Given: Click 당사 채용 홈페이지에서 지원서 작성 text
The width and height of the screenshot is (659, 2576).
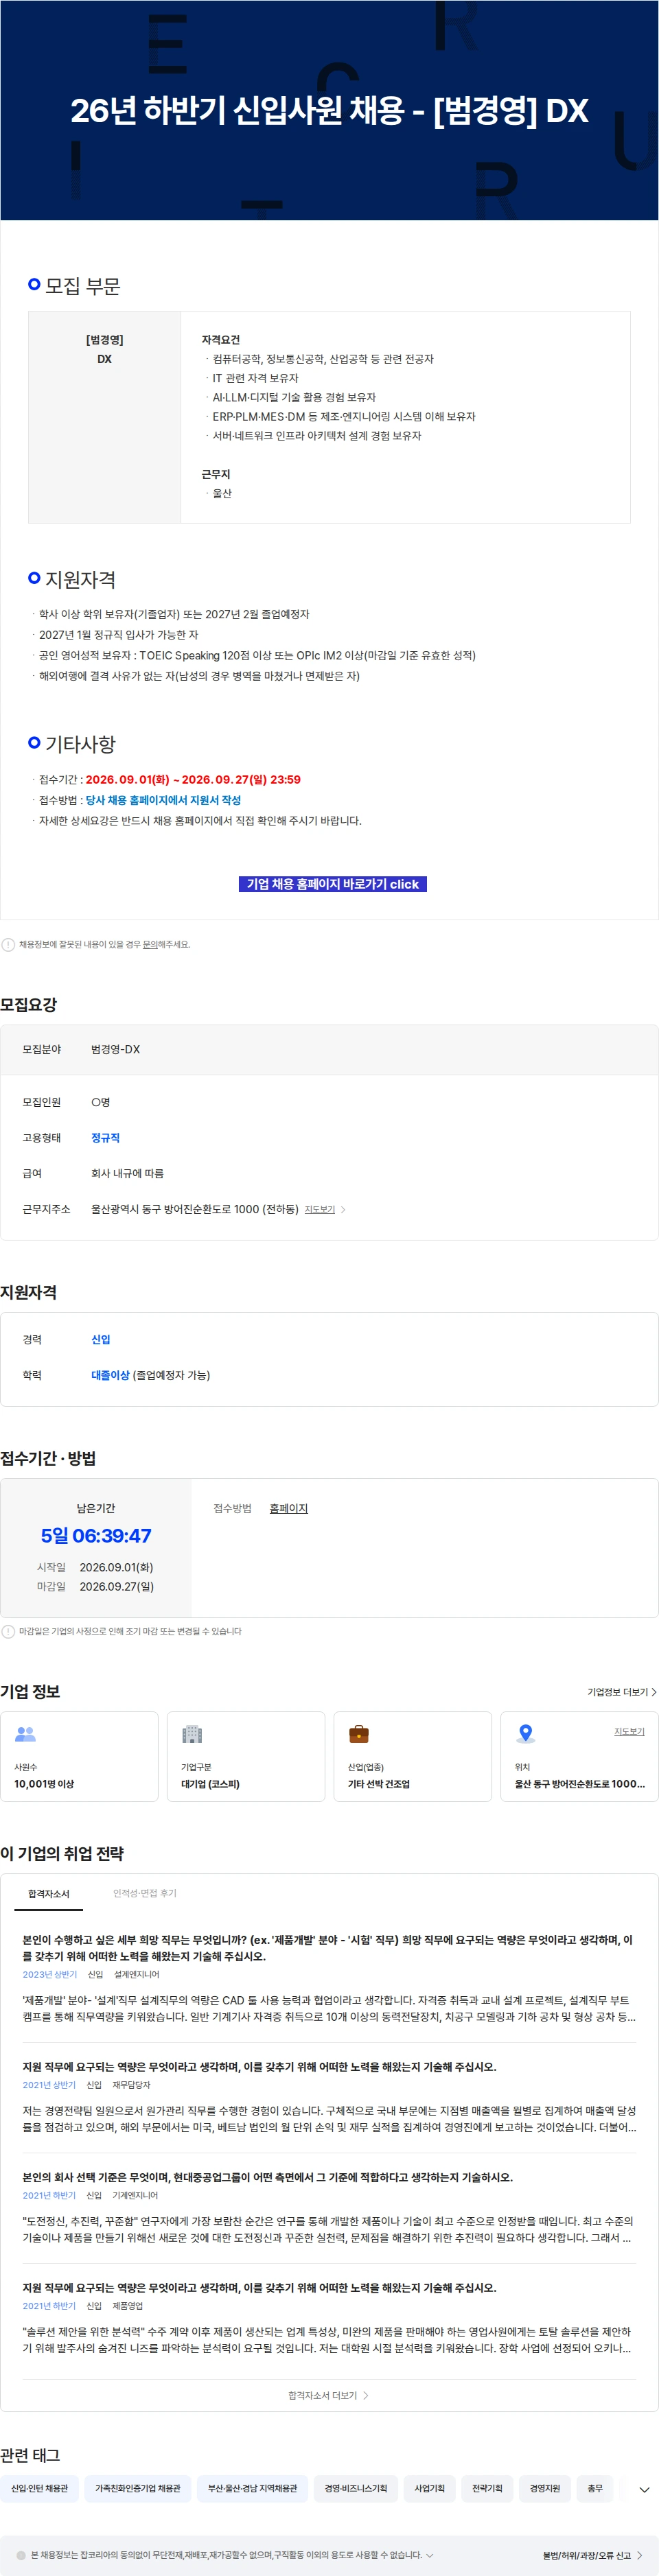Looking at the screenshot, I should tap(163, 800).
